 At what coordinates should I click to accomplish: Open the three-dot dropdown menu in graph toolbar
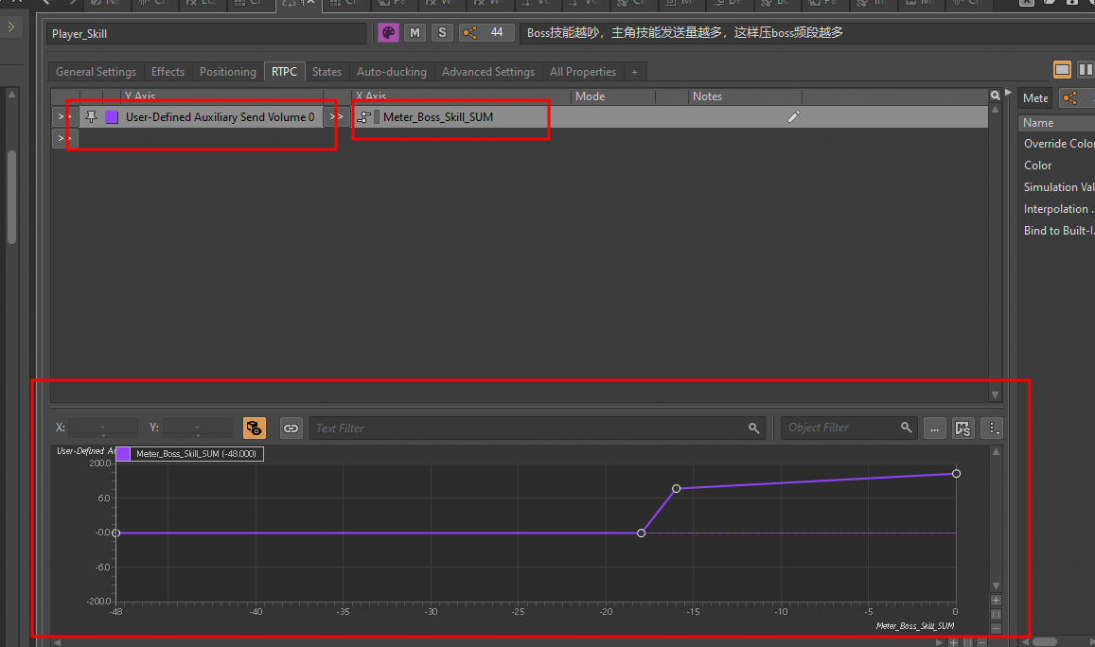[993, 428]
